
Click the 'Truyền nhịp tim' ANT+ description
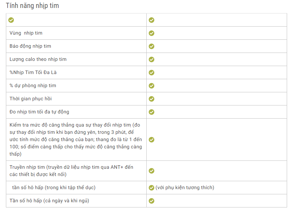tap(71, 171)
